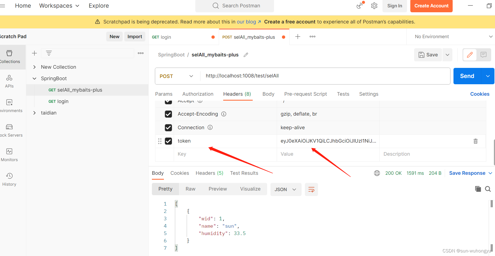495x256 pixels.
Task: Switch response view to Visualize
Action: tap(250, 189)
